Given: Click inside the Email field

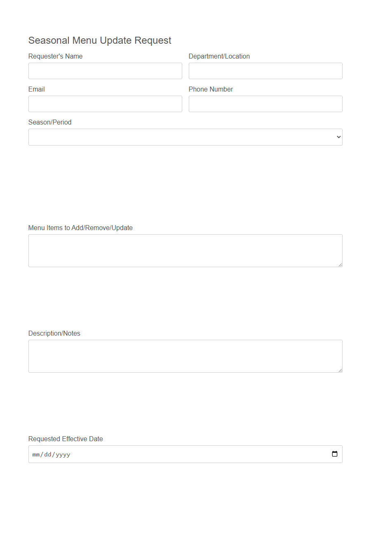Looking at the screenshot, I should click(105, 103).
